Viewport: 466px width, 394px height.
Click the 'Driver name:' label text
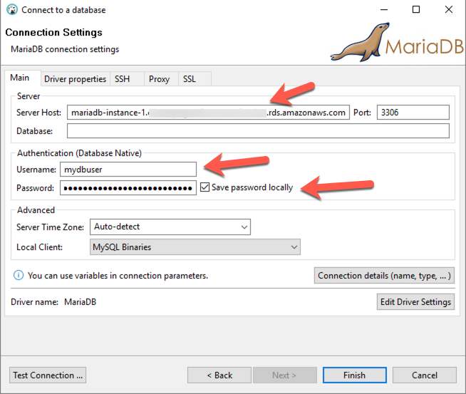point(34,302)
